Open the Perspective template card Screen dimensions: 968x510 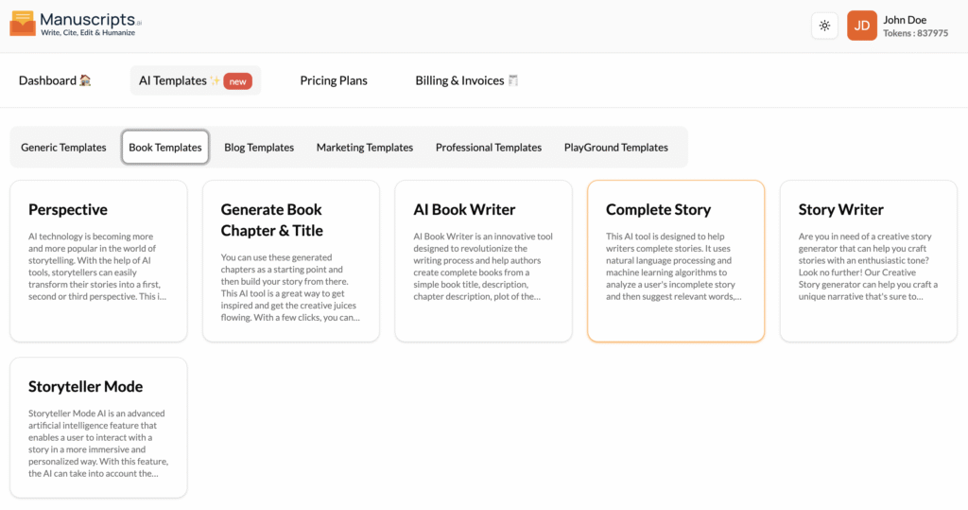point(98,261)
